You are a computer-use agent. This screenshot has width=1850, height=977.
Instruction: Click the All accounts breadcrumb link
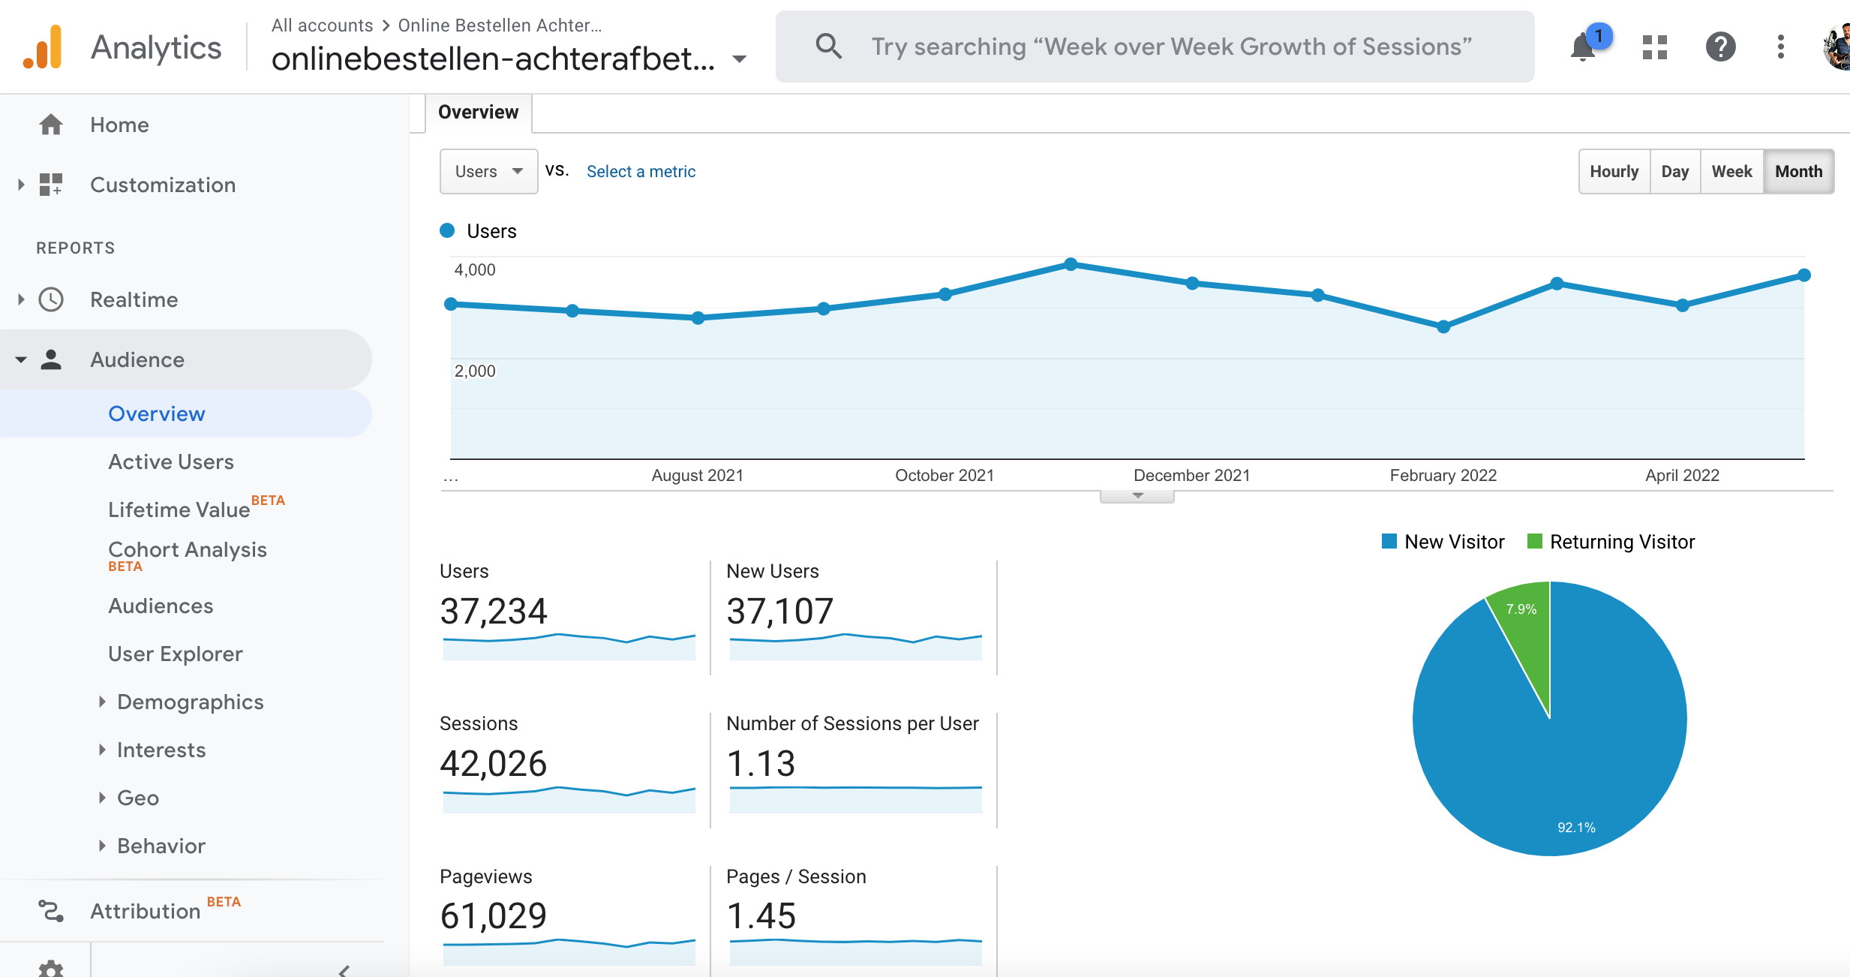[322, 26]
